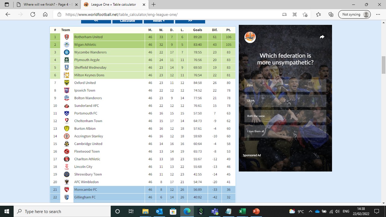The width and height of the screenshot is (386, 217).
Task: Click the Windows Start button
Action: (x=7, y=211)
